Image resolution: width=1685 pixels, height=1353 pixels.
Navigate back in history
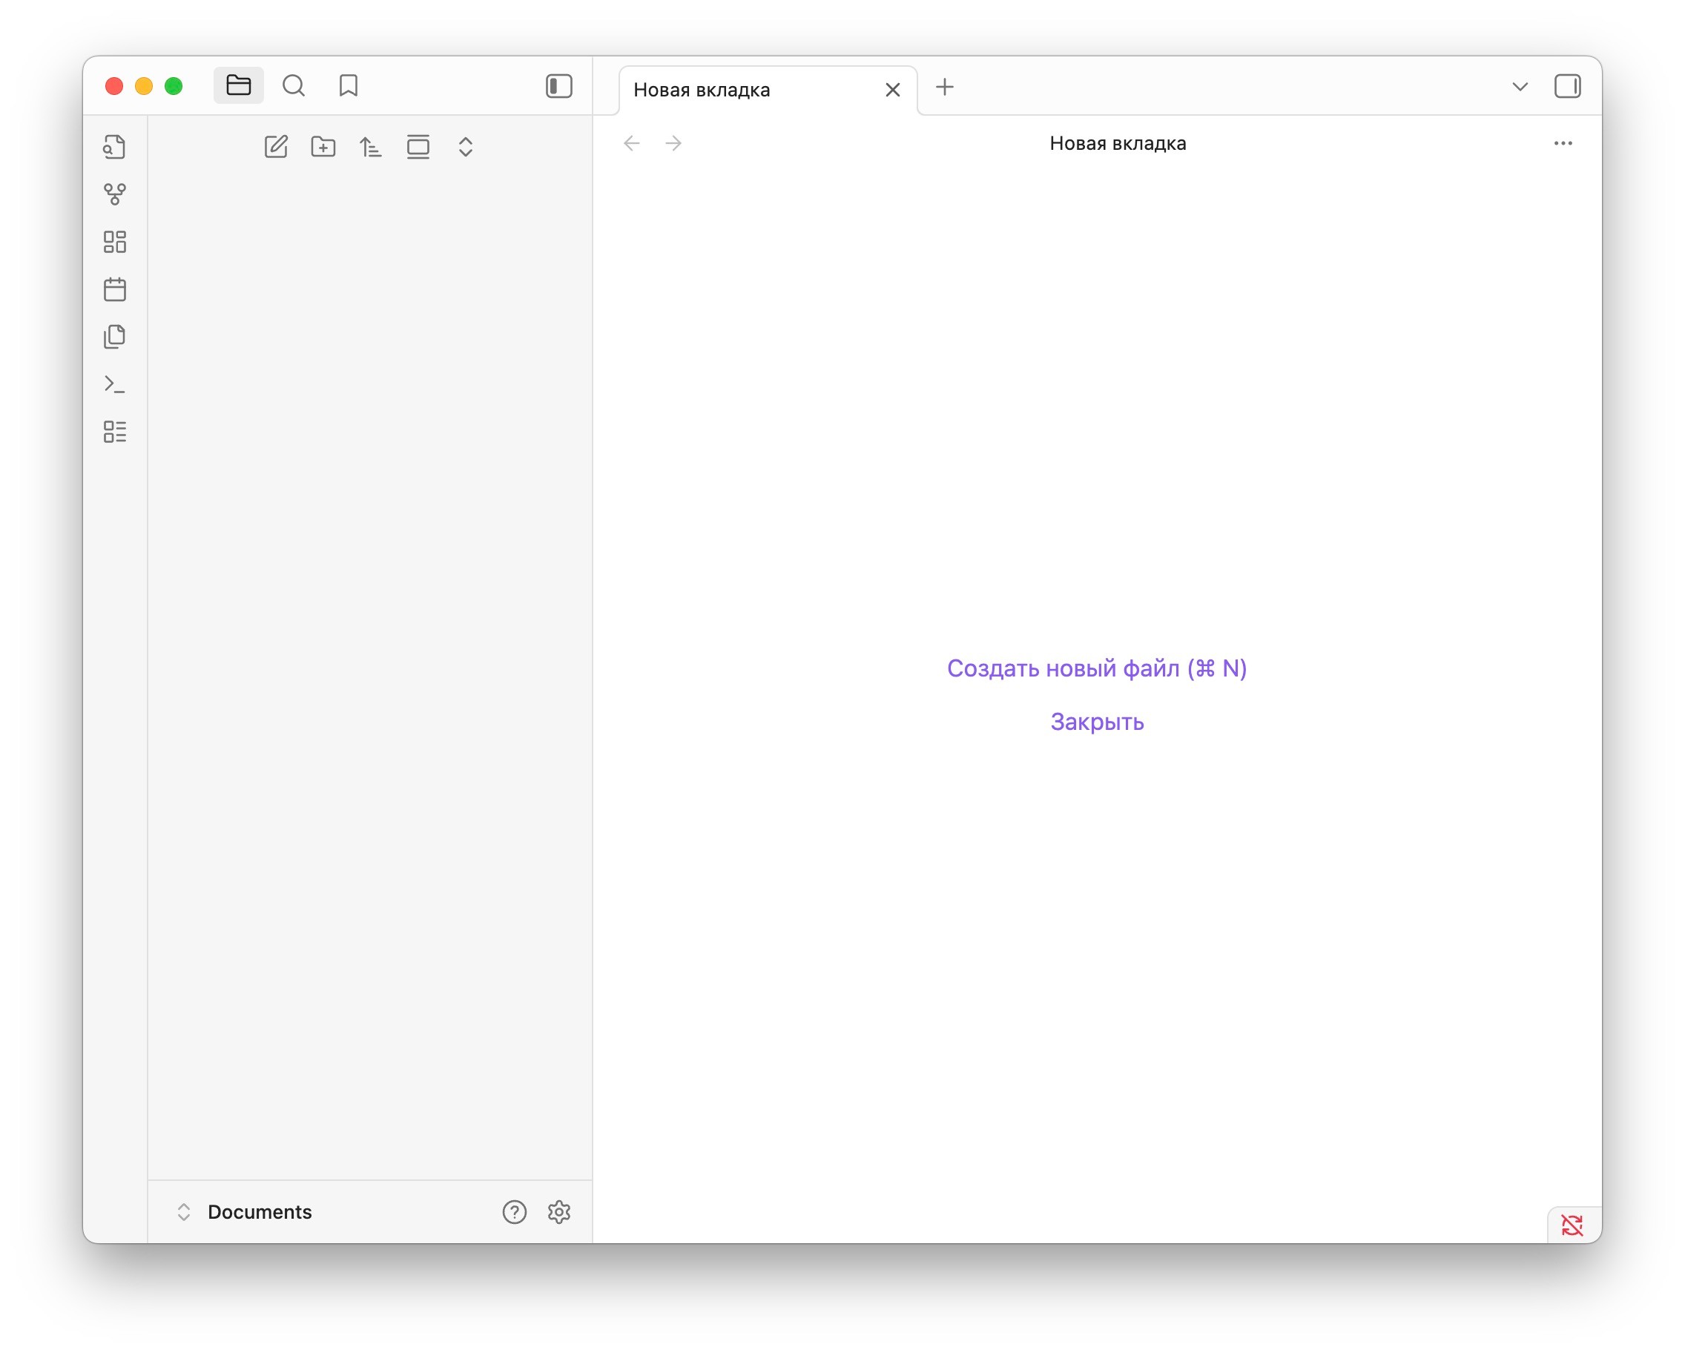click(x=631, y=143)
